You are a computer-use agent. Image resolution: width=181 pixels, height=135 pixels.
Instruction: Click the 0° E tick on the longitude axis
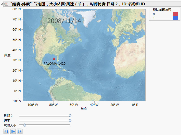pos(135,105)
